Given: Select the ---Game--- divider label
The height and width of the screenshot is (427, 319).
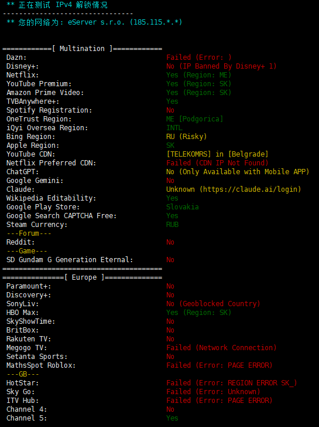Looking at the screenshot, I should tap(27, 251).
